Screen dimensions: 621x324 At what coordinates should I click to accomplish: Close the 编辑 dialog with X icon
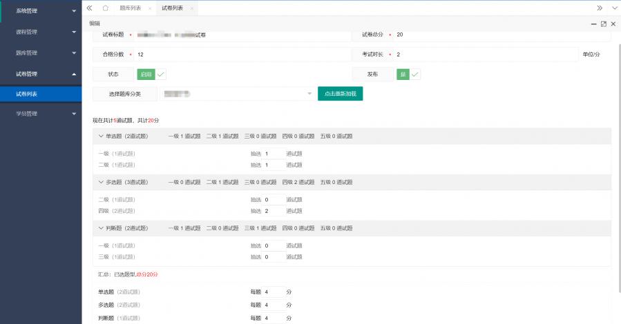tap(613, 23)
